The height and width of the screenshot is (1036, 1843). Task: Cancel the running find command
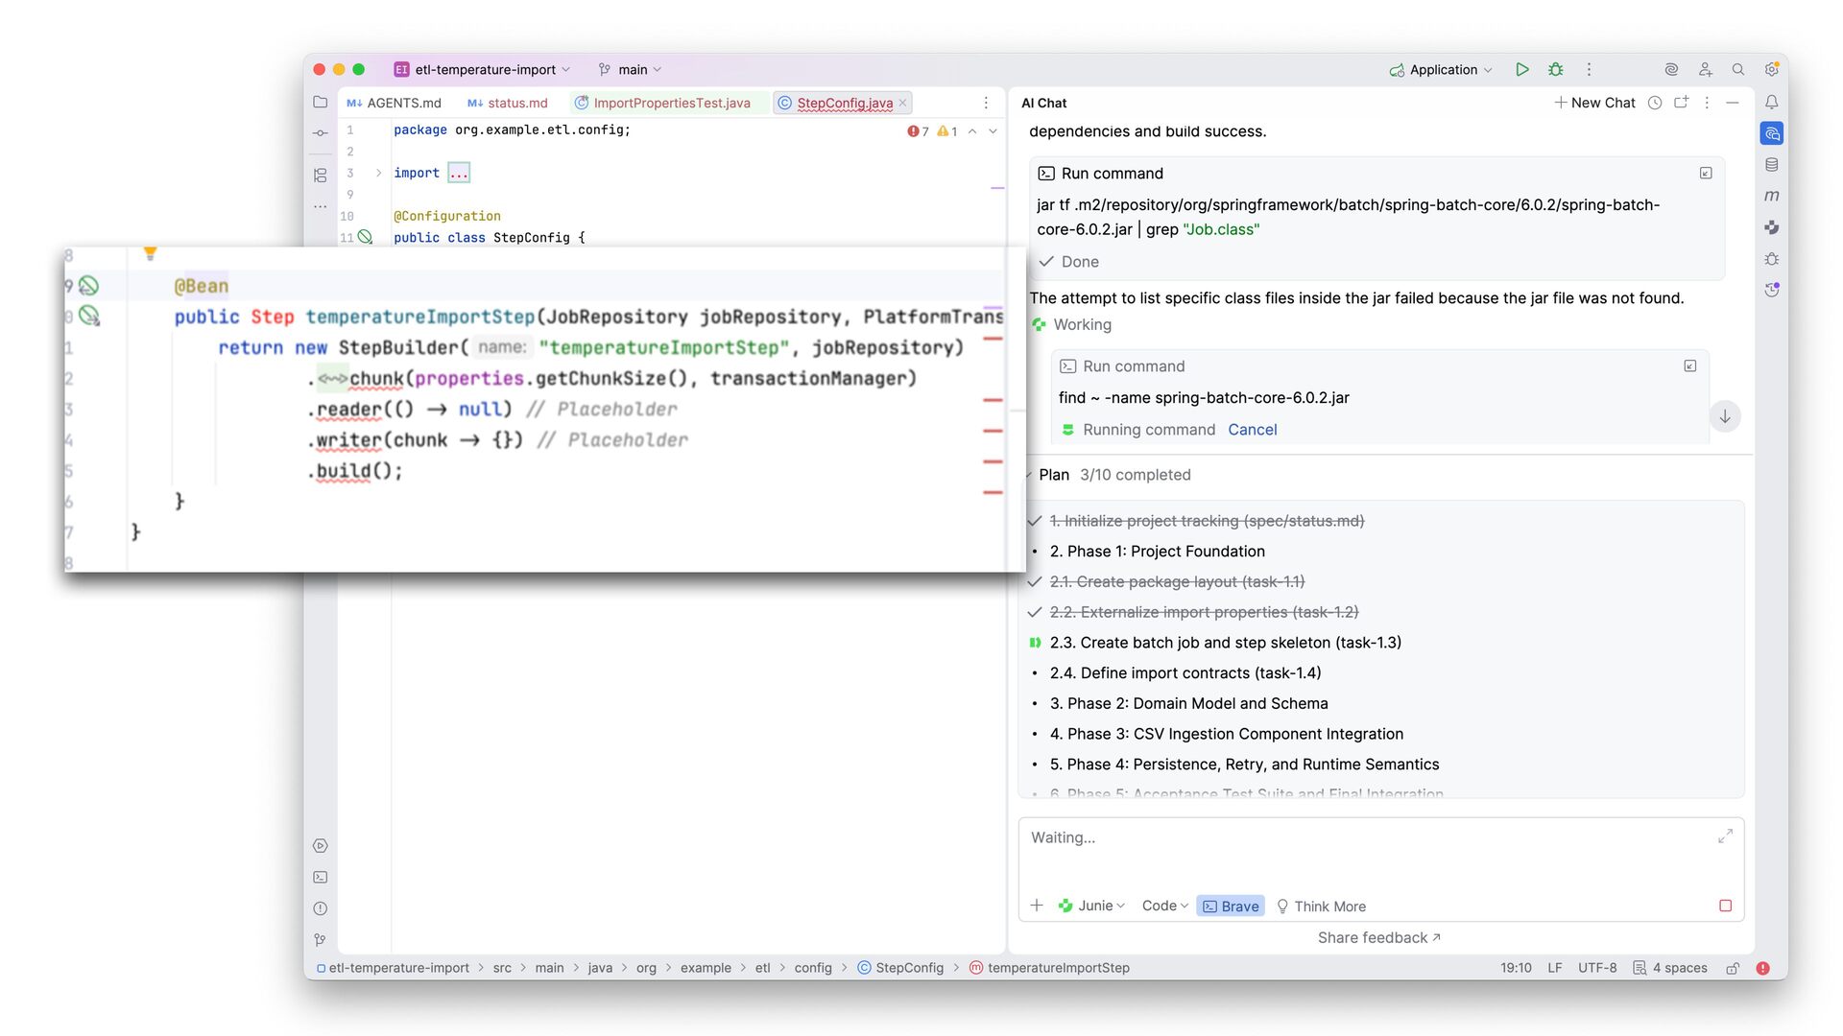[1252, 430]
